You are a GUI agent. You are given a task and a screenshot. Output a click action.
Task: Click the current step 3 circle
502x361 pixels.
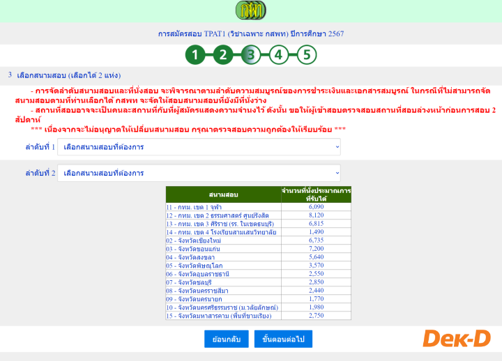(250, 54)
